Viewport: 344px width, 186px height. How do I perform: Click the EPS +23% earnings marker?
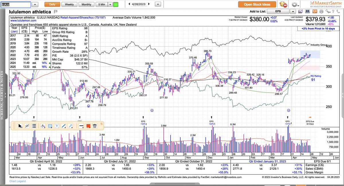click(212, 122)
